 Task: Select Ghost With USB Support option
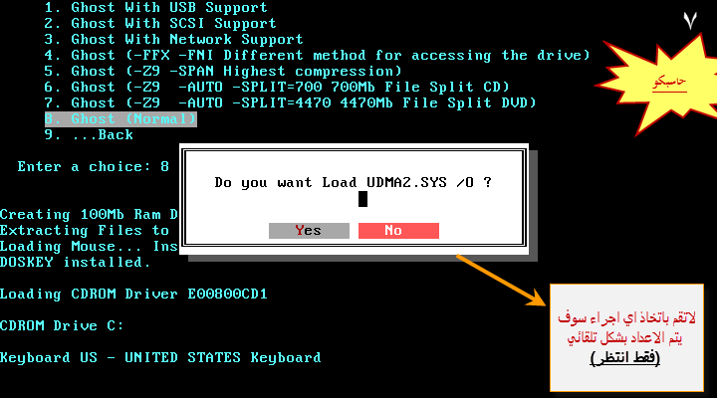(x=156, y=8)
